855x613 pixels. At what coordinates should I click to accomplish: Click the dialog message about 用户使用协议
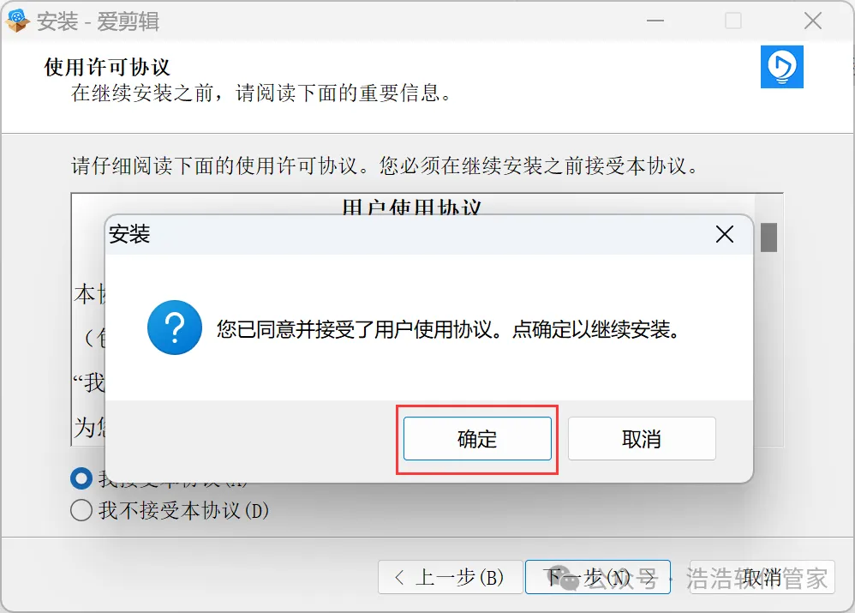coord(448,329)
